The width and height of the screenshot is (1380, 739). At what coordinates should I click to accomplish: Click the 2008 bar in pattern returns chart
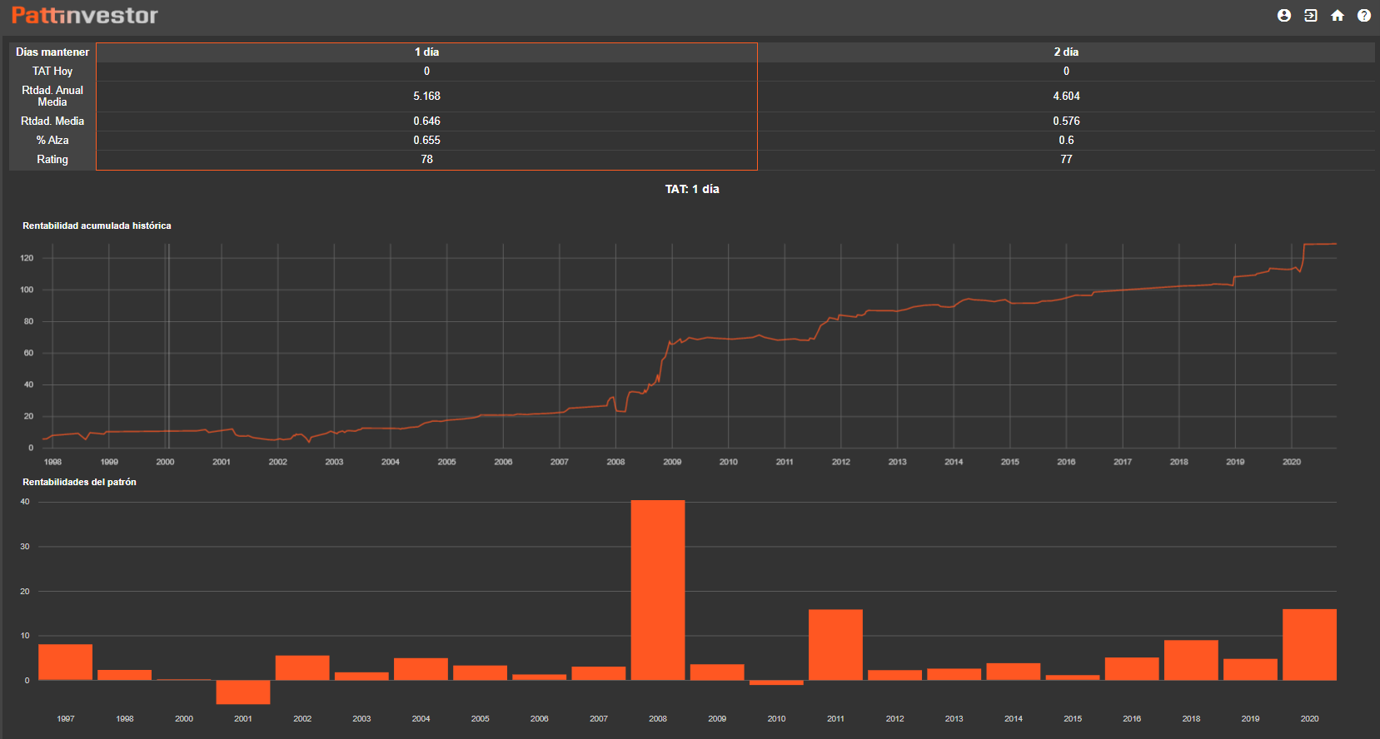(657, 590)
